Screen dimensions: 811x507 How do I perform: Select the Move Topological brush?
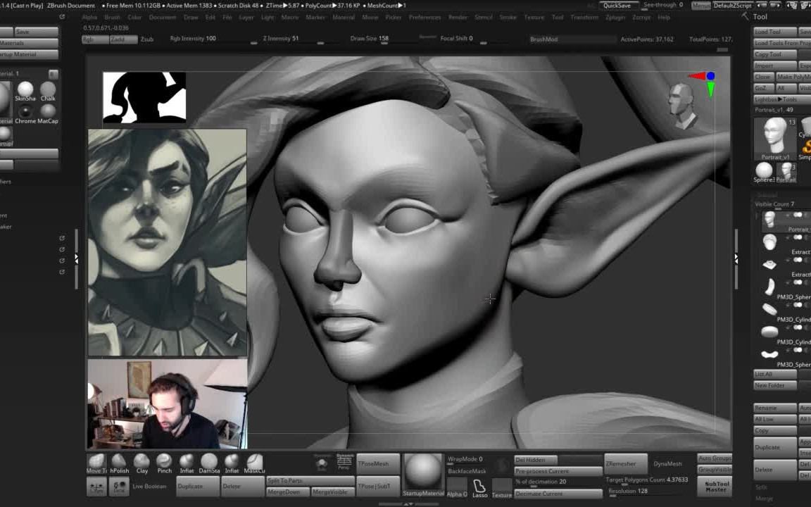96,463
